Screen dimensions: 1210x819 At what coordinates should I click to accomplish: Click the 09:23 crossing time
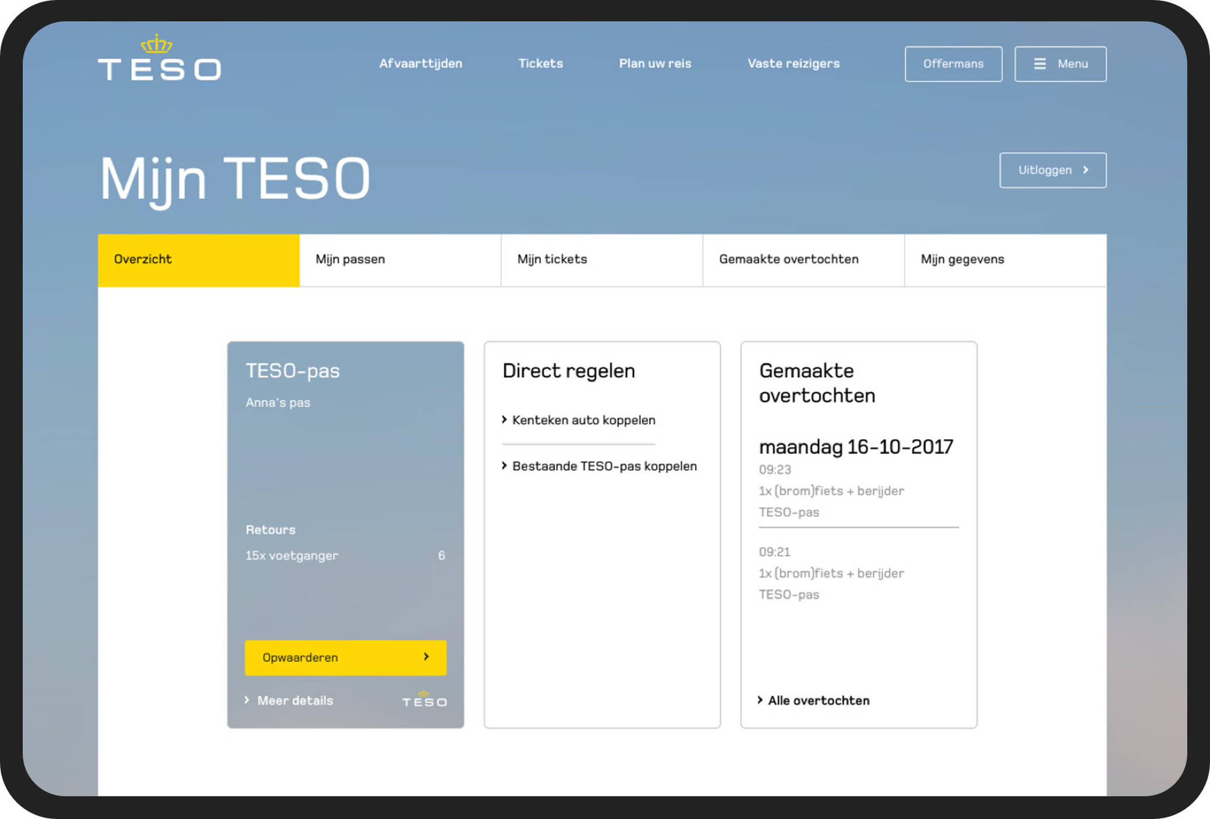(774, 469)
